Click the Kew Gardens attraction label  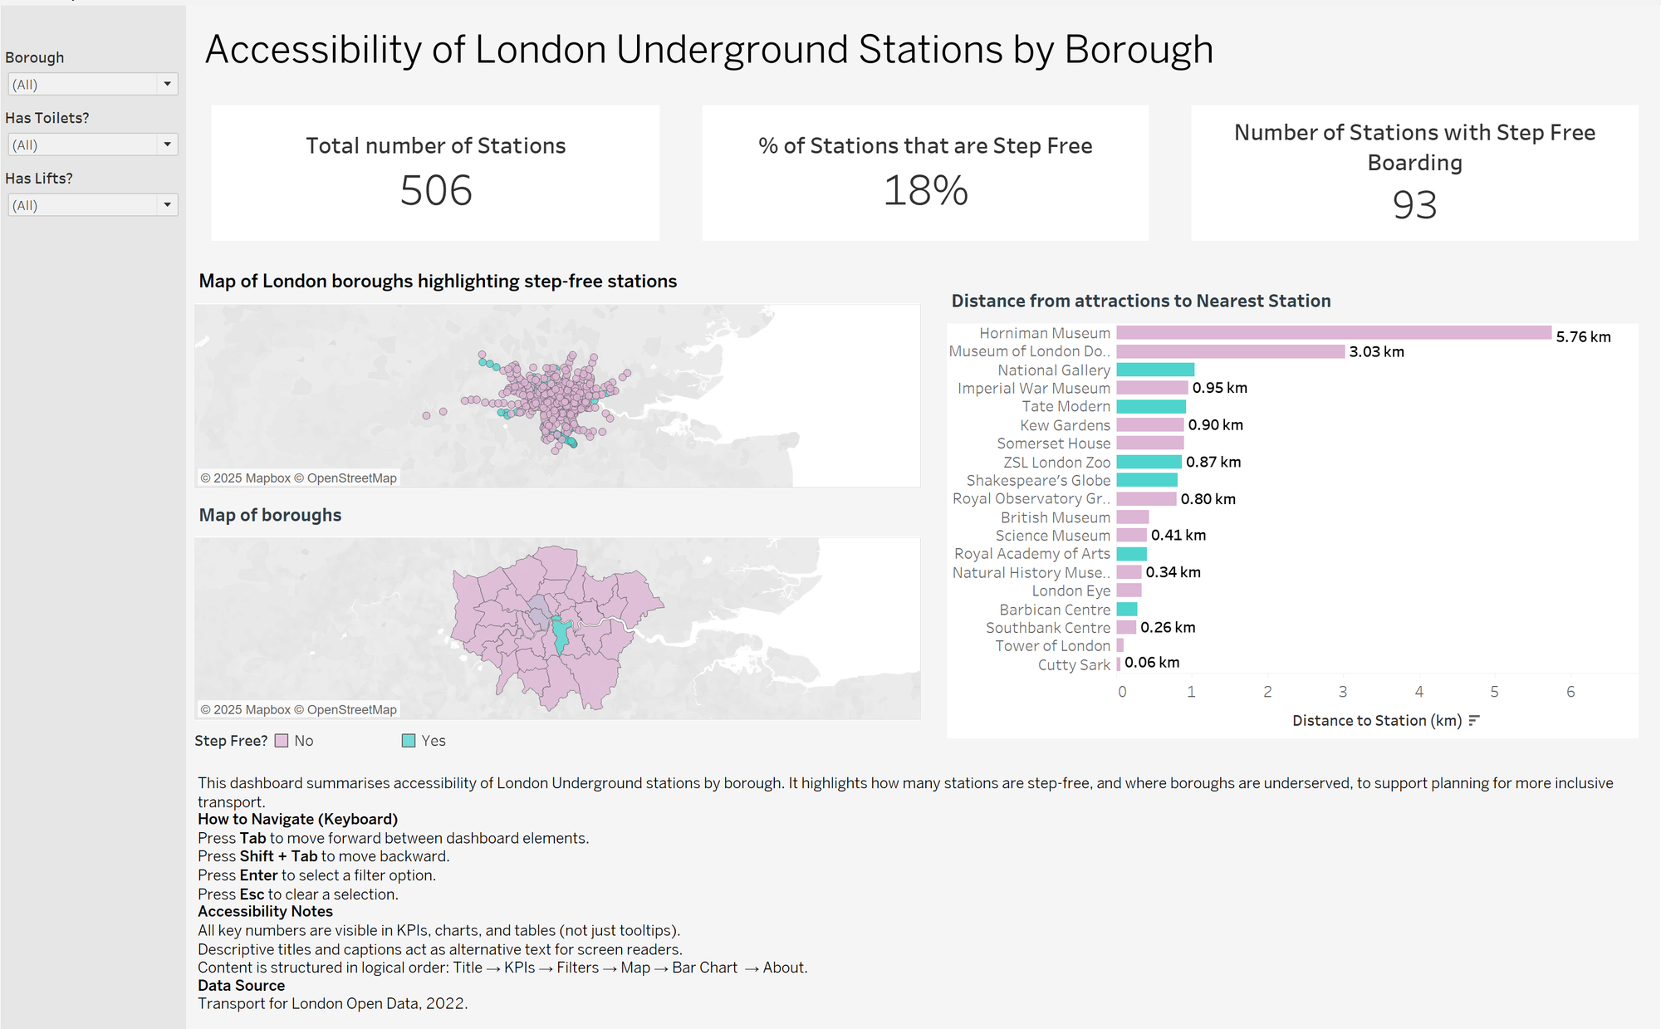point(1065,425)
